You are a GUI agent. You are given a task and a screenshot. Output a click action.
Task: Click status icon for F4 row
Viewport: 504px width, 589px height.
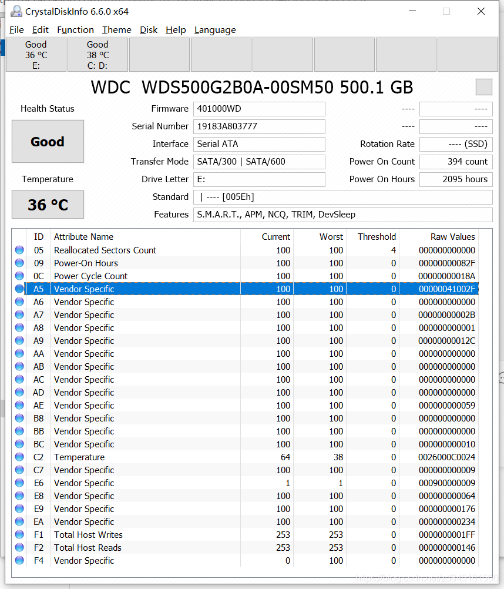pos(19,560)
